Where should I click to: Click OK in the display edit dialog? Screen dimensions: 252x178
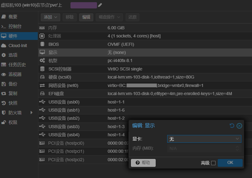230,163
